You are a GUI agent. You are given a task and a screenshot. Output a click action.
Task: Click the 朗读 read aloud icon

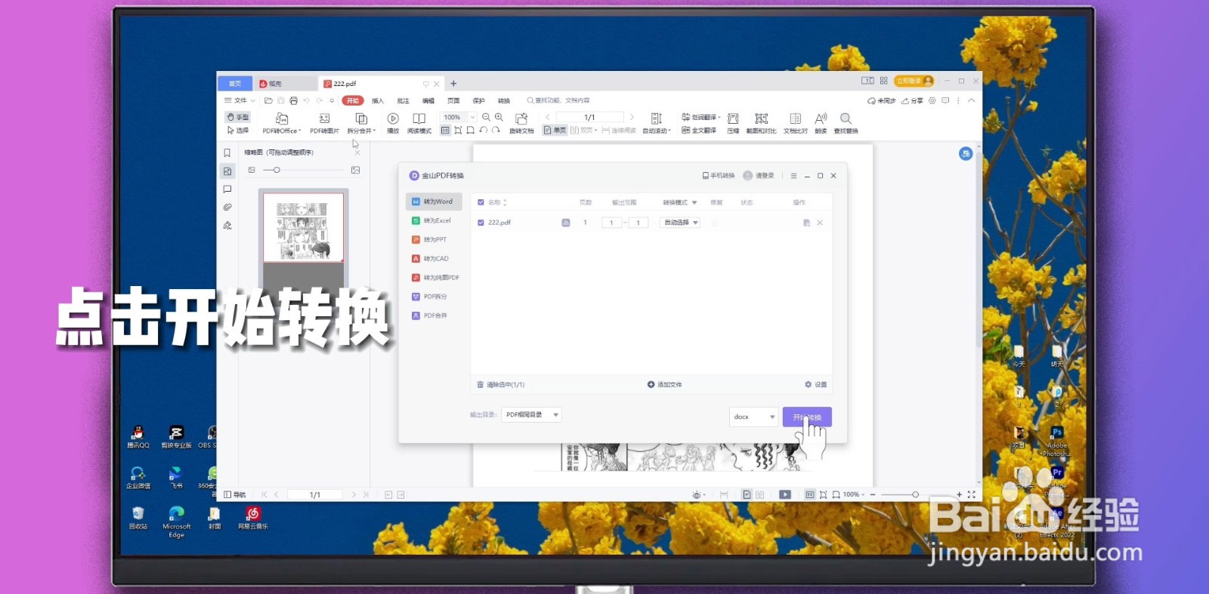click(x=821, y=118)
